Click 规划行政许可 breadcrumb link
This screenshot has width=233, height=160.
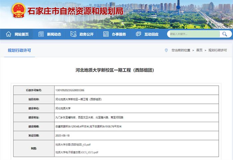(x=218, y=50)
